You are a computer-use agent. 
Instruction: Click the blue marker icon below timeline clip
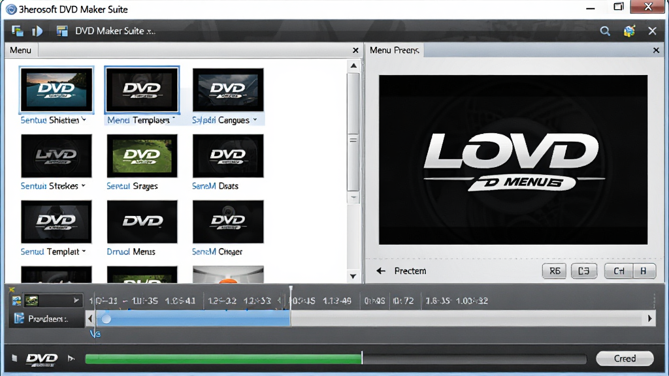click(95, 334)
